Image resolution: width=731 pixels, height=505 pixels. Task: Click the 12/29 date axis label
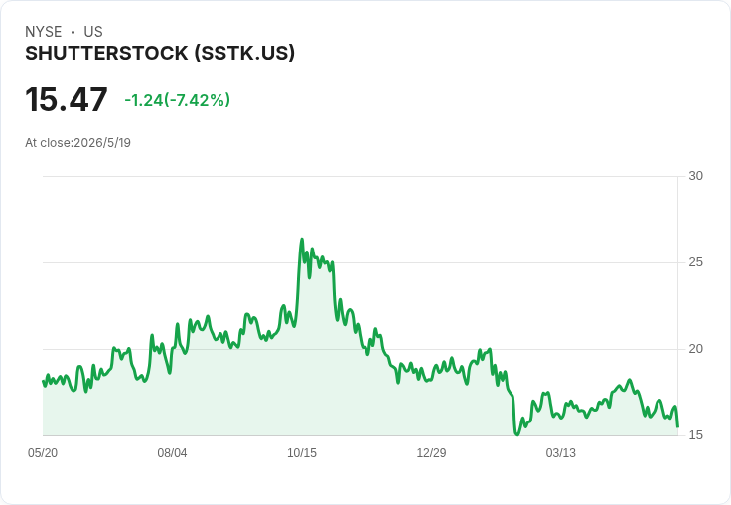[x=431, y=452]
